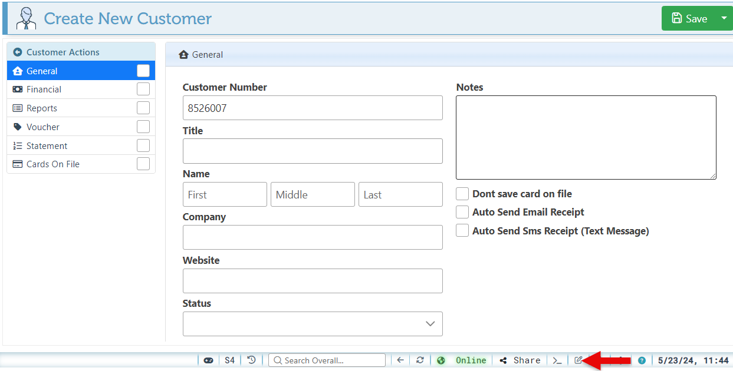Enable Dont save card on file

pyautogui.click(x=462, y=194)
